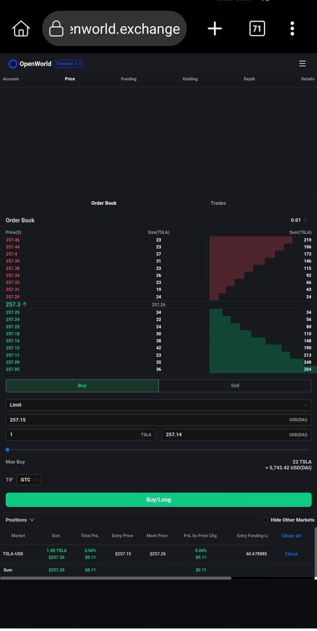The height and width of the screenshot is (631, 317).
Task: Click the Sum row label
Action: [8, 570]
